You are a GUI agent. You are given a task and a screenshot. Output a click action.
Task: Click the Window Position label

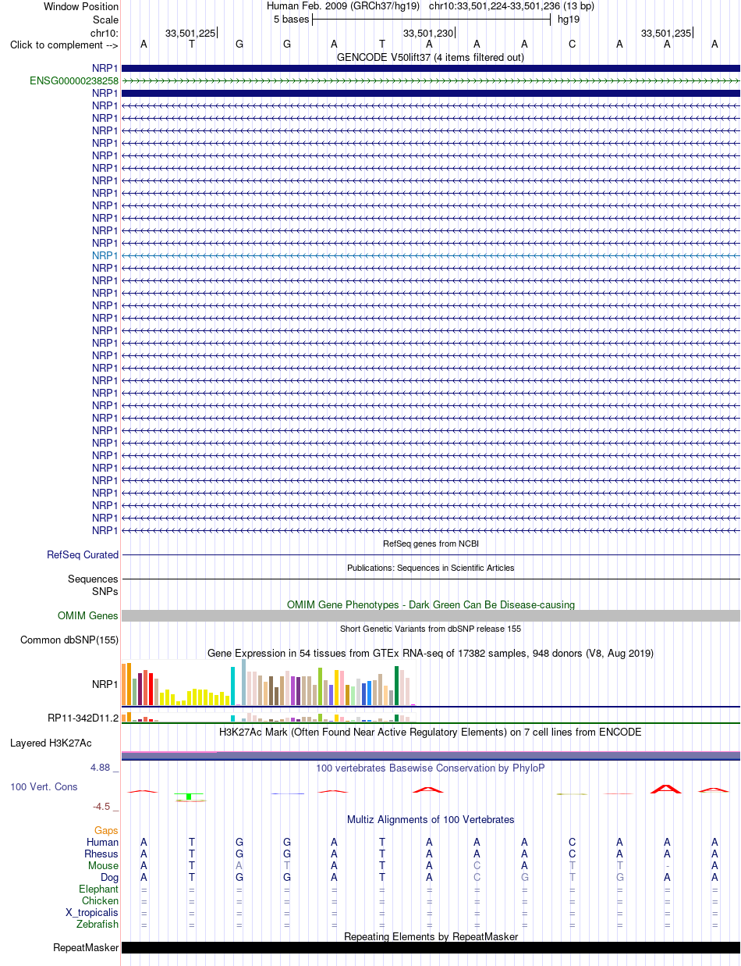81,6
